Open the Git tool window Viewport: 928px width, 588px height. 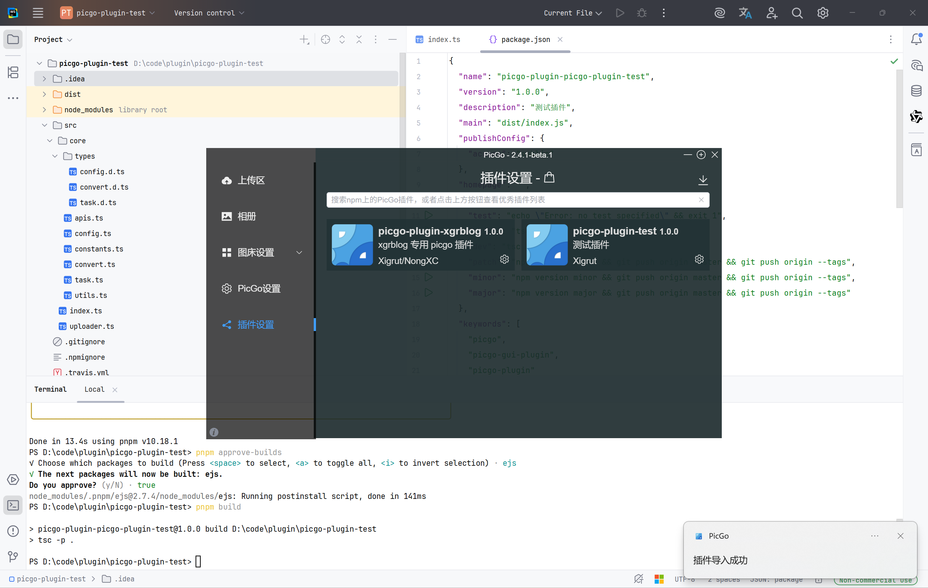click(13, 556)
